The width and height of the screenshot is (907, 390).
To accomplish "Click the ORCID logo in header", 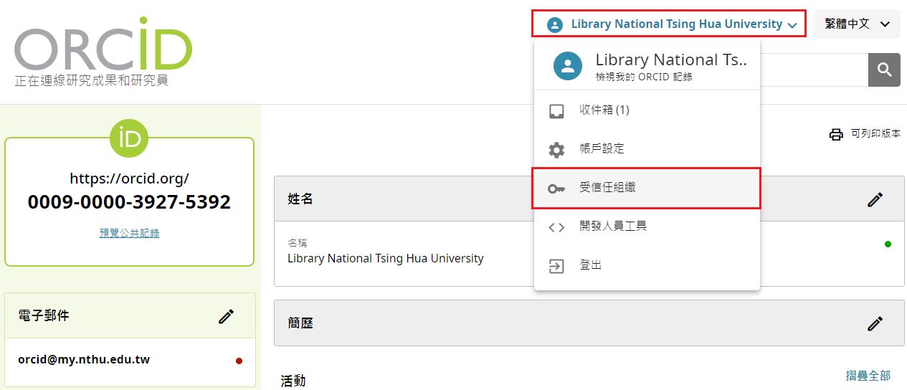I will point(103,49).
